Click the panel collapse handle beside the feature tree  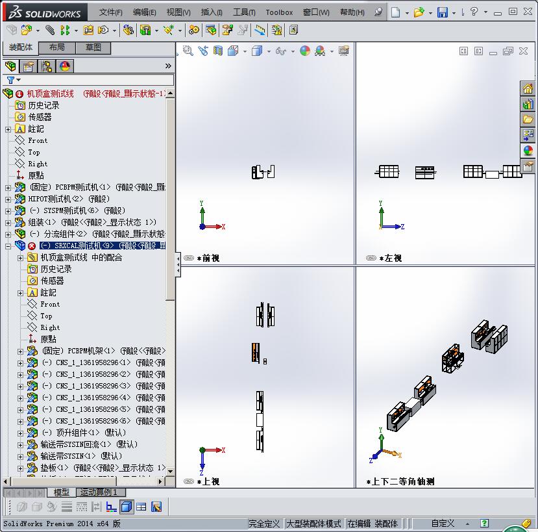178,264
